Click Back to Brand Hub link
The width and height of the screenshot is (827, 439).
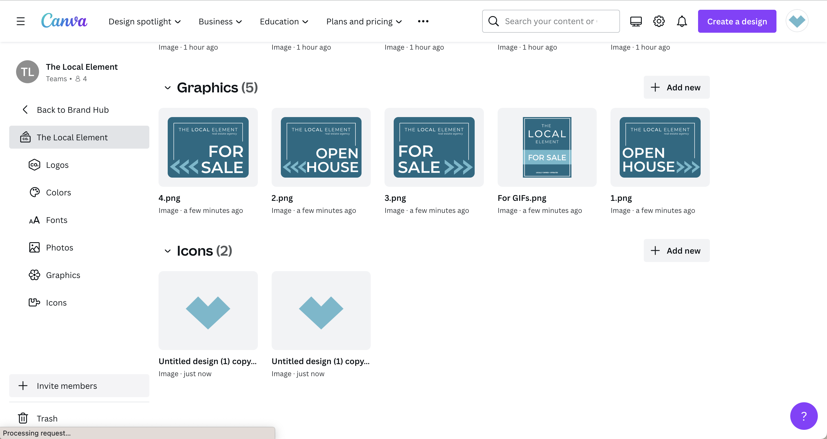tap(73, 110)
